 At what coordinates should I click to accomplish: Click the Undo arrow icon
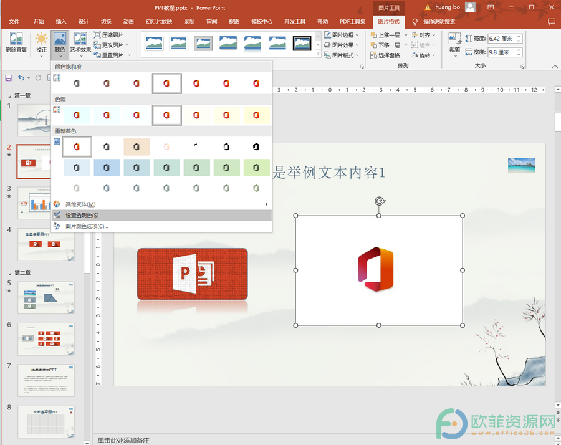[x=21, y=78]
